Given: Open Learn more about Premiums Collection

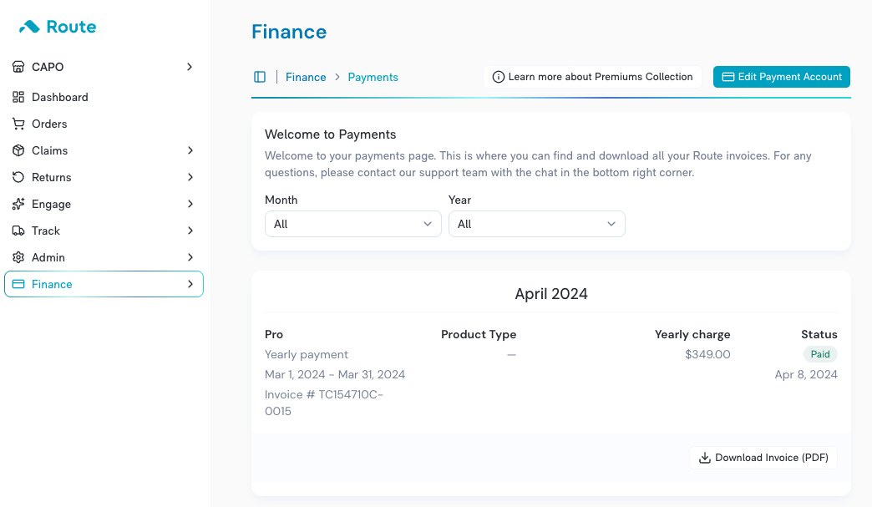Looking at the screenshot, I should pyautogui.click(x=592, y=77).
